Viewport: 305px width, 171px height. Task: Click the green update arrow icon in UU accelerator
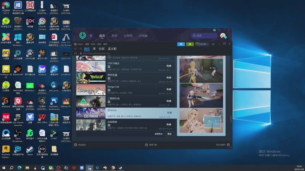click(214, 30)
